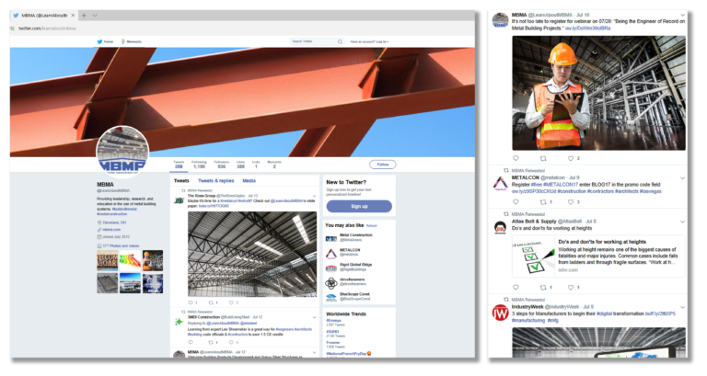Open the #NationalFrenchFryDay trend
The width and height of the screenshot is (707, 376).
click(349, 354)
